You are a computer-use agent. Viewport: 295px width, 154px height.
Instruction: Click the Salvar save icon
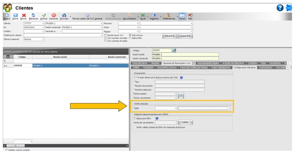(x=15, y=17)
